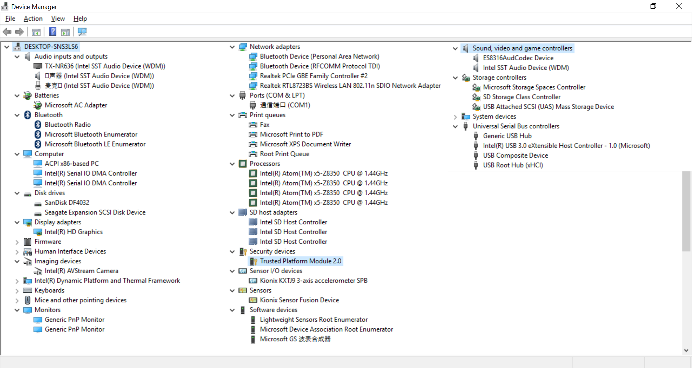Select Microsoft AC Adapter
Image resolution: width=692 pixels, height=368 pixels.
pyautogui.click(x=76, y=105)
